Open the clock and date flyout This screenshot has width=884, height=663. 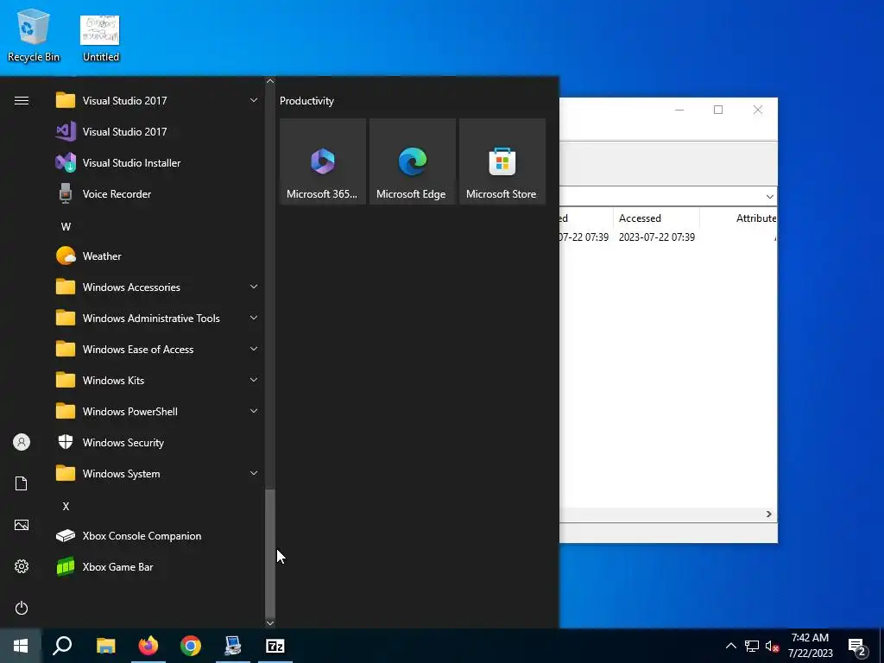(x=810, y=646)
